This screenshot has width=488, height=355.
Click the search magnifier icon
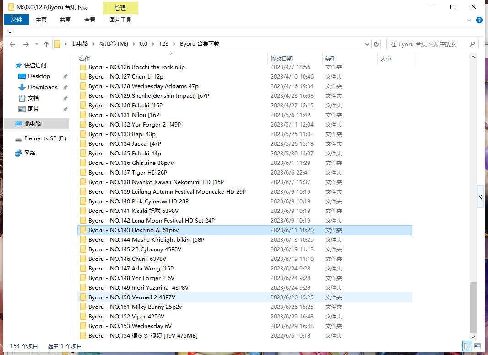pyautogui.click(x=472, y=44)
